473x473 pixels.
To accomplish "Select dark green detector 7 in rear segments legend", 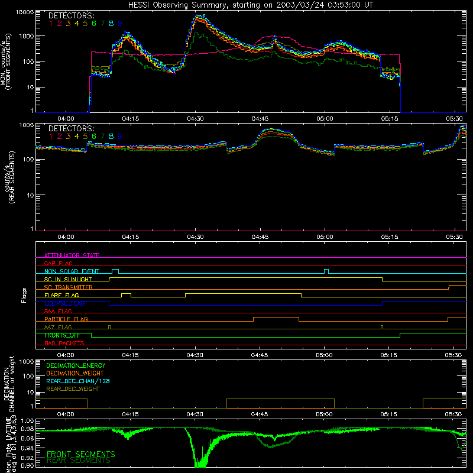I will tap(102, 137).
